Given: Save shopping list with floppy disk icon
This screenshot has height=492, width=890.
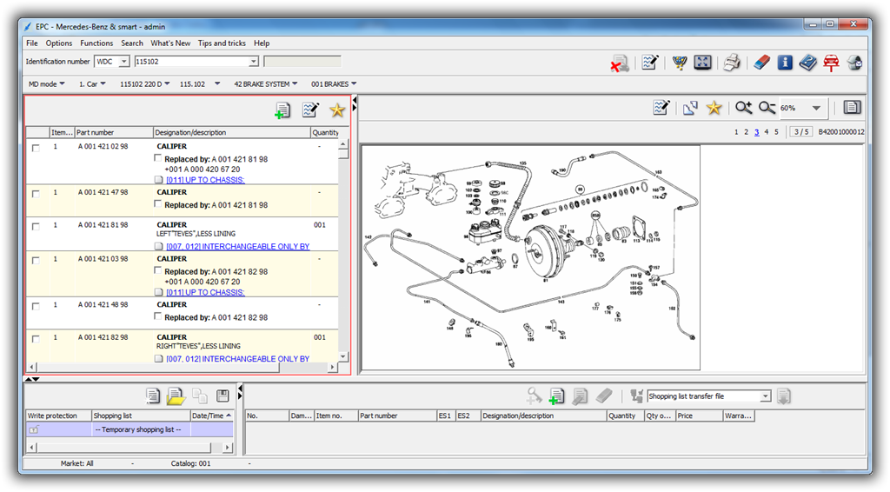Looking at the screenshot, I should 223,396.
